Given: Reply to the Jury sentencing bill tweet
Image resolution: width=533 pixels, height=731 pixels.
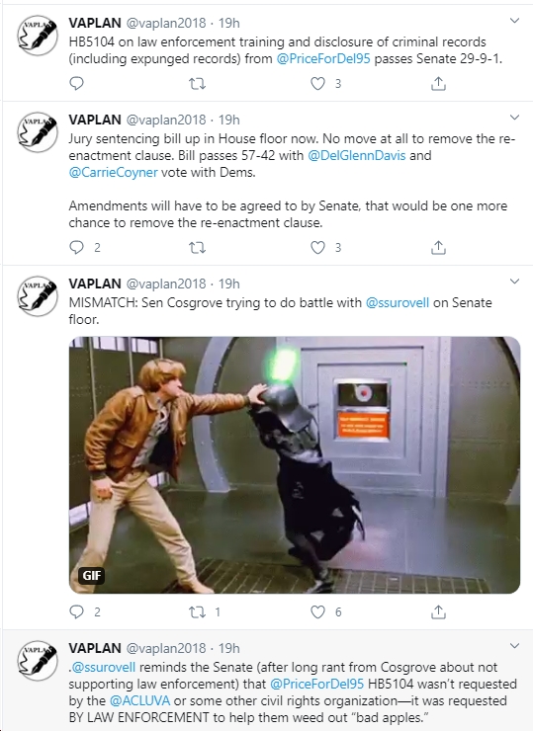Looking at the screenshot, I should (x=76, y=247).
